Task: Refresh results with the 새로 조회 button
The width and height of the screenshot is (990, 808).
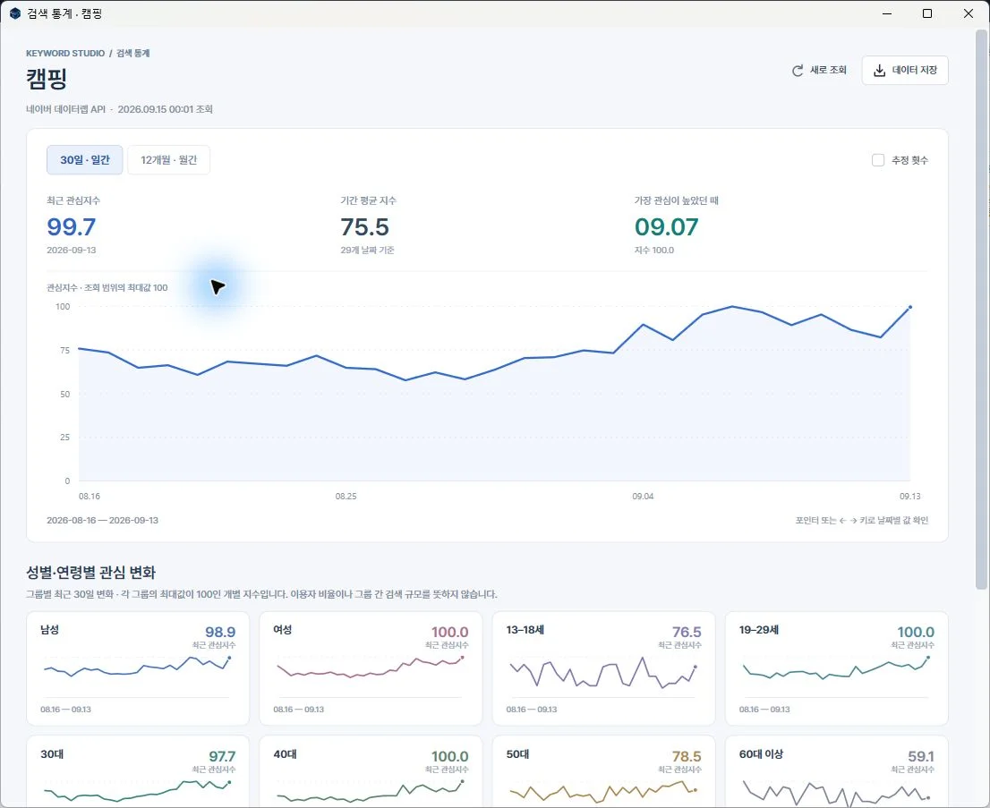Action: [819, 70]
